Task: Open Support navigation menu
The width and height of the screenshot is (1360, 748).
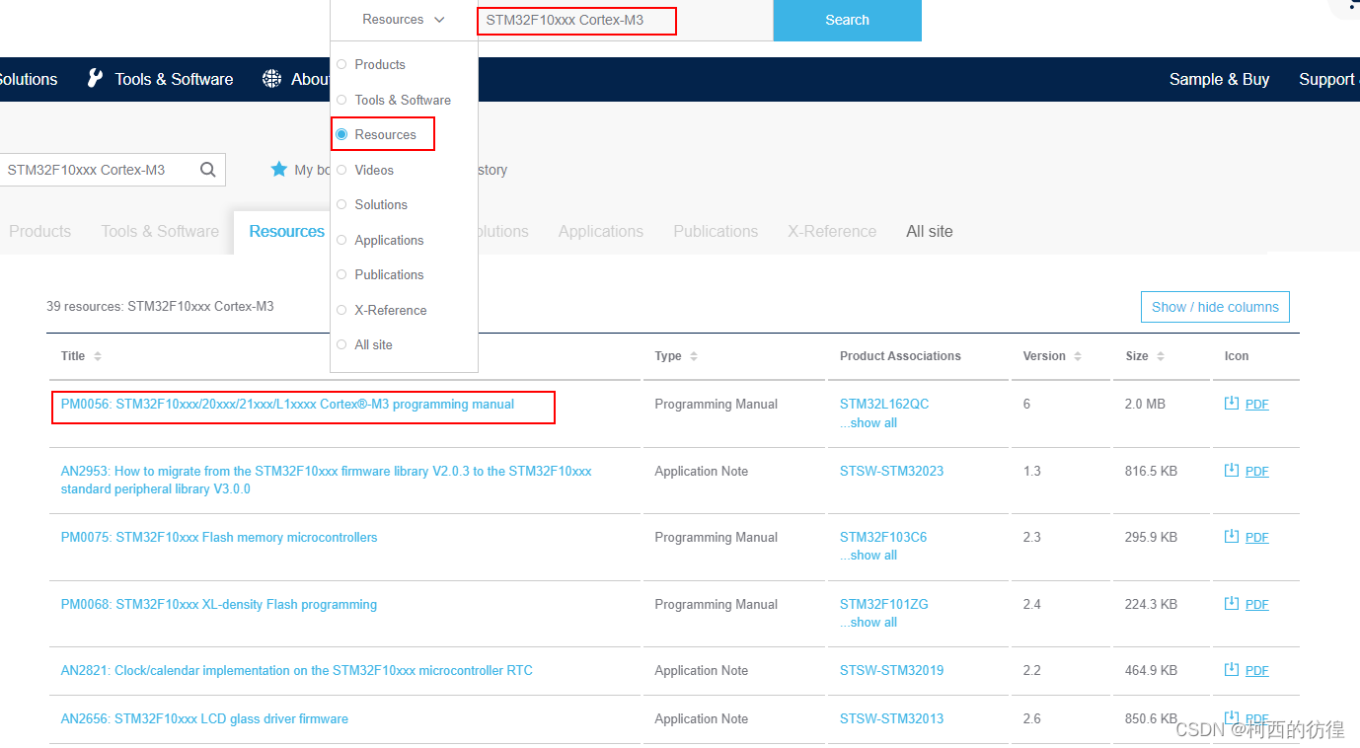Action: tap(1328, 79)
